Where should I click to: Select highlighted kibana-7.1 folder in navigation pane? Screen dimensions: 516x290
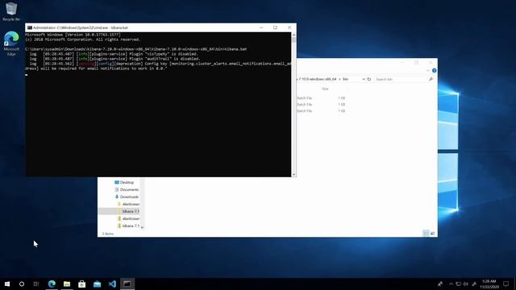(x=119, y=211)
